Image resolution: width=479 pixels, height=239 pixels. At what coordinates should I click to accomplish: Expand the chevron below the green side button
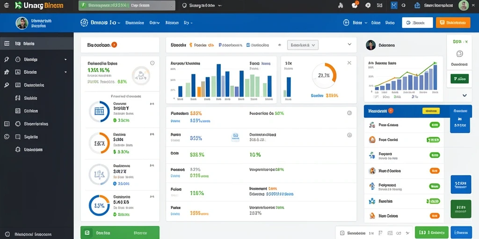click(464, 95)
